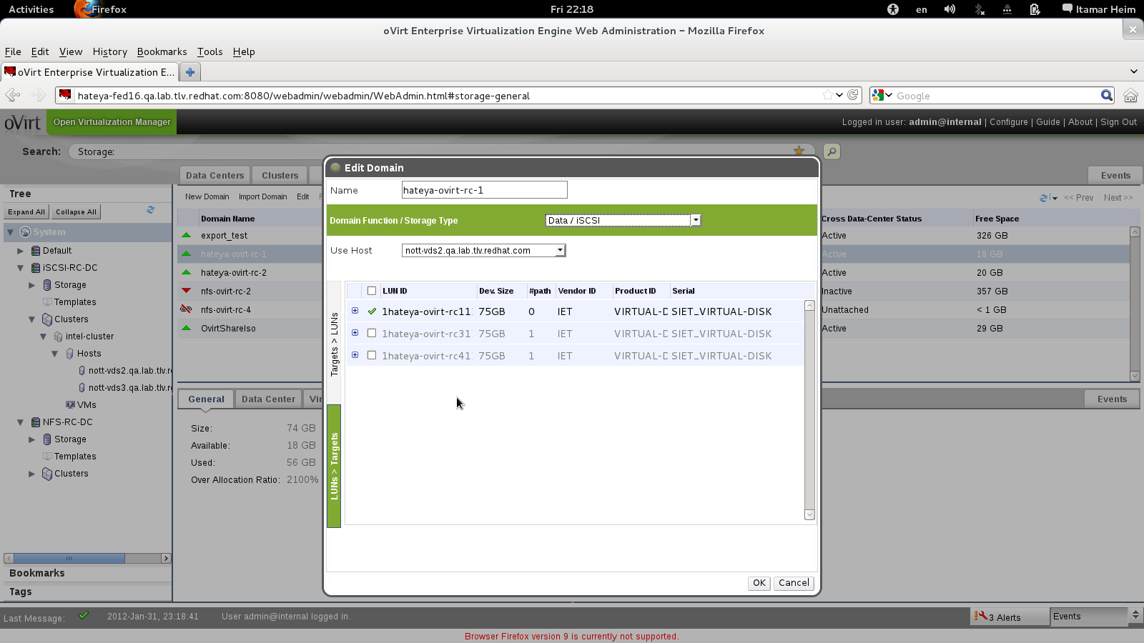Click the domain Name input field
The image size is (1144, 643).
click(485, 190)
